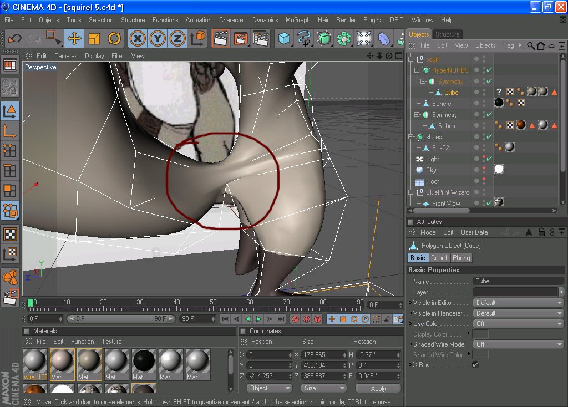Add a Cube primitive object
Screen dimensions: 568x407
[284, 38]
